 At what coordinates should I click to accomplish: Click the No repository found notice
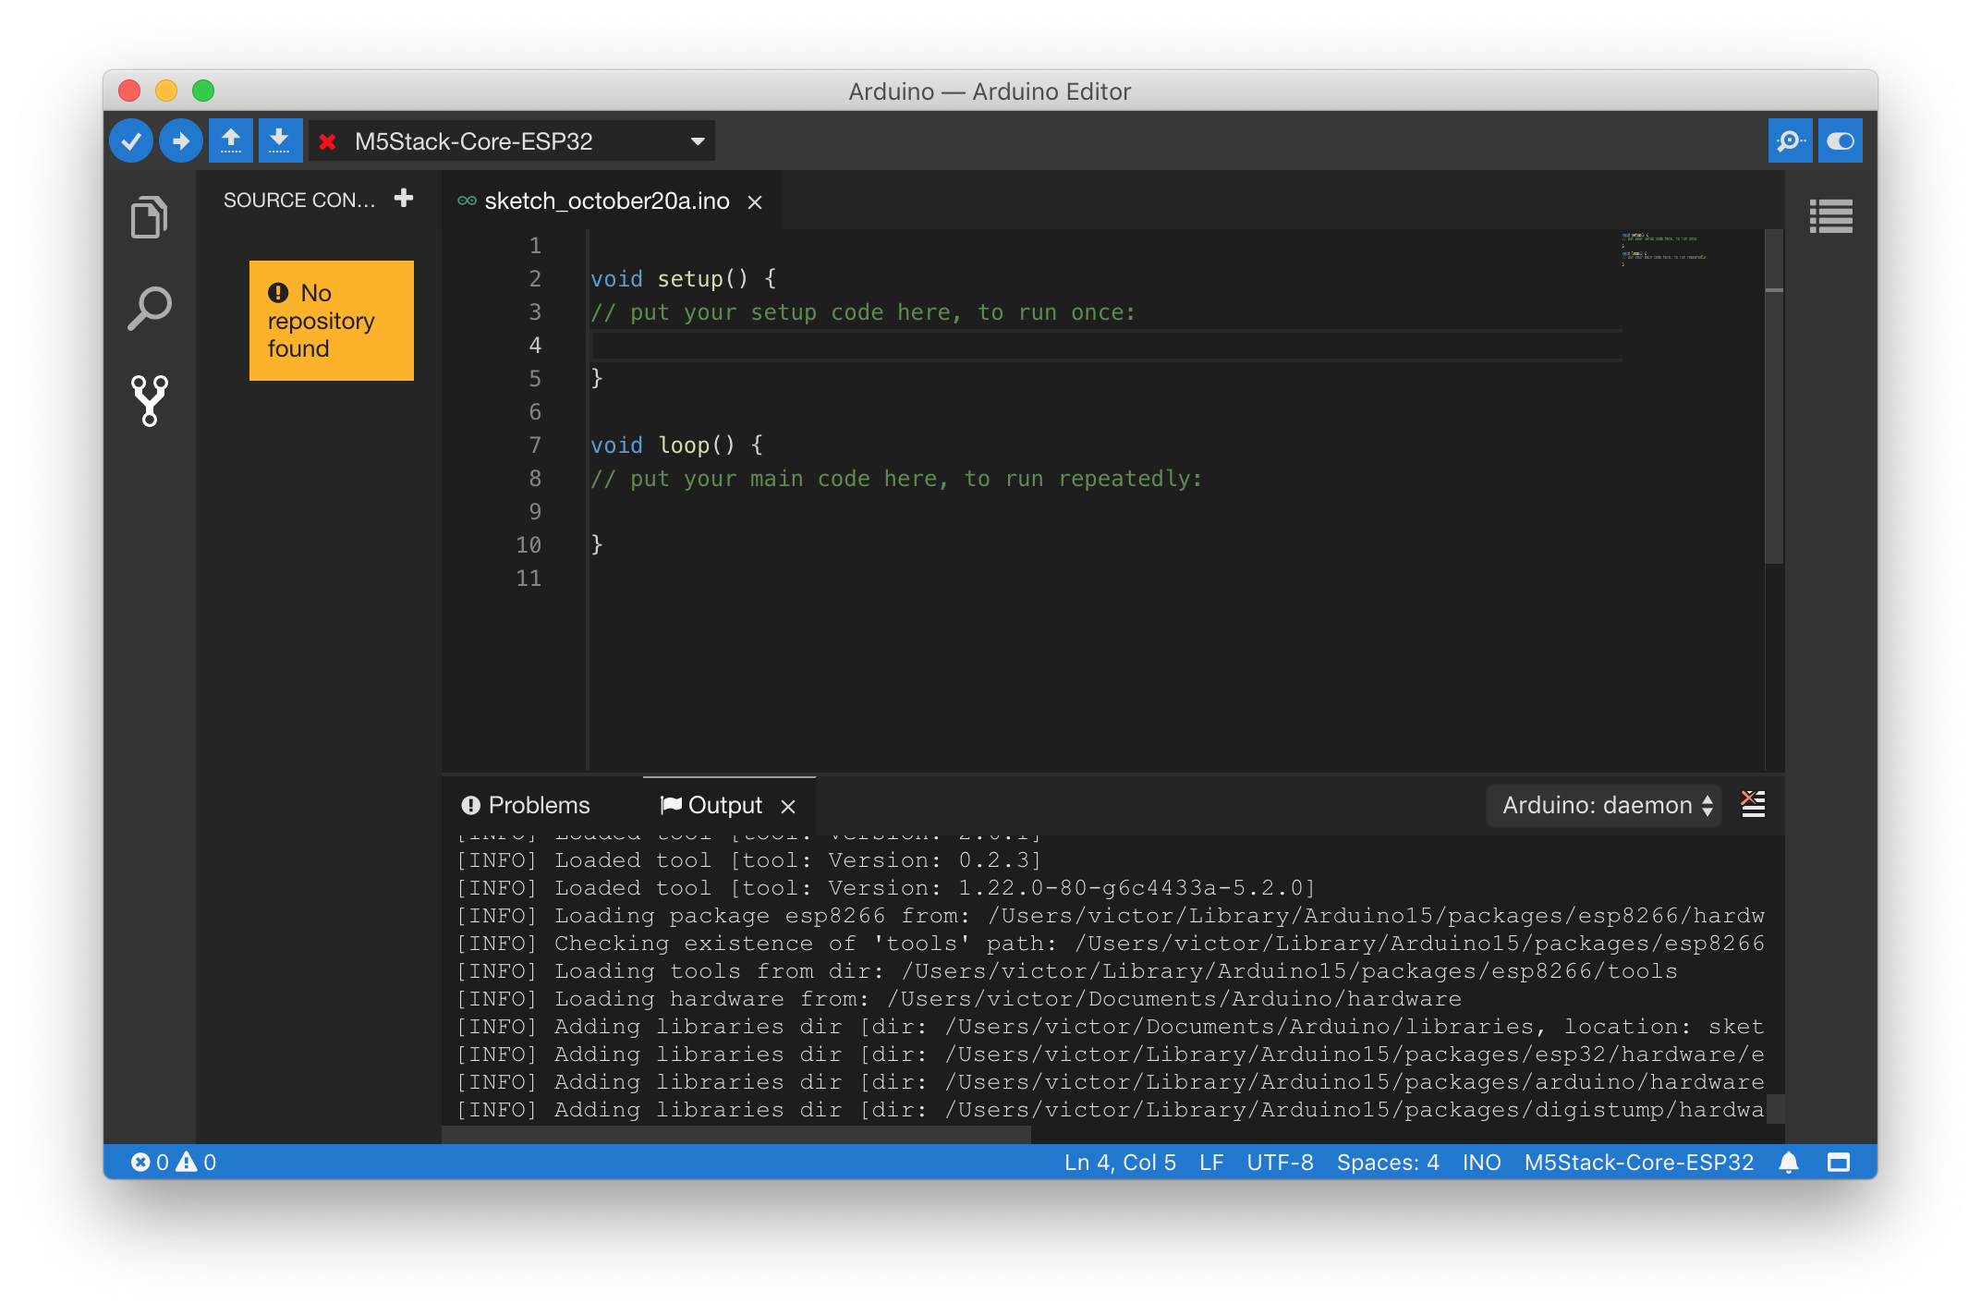pos(332,321)
